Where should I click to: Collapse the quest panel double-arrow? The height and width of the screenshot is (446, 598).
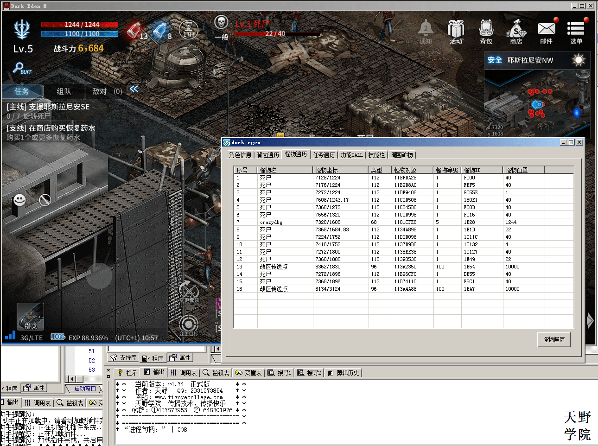point(134,89)
